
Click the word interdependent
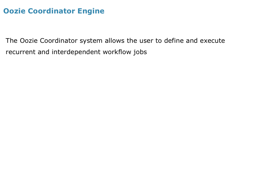(76, 52)
